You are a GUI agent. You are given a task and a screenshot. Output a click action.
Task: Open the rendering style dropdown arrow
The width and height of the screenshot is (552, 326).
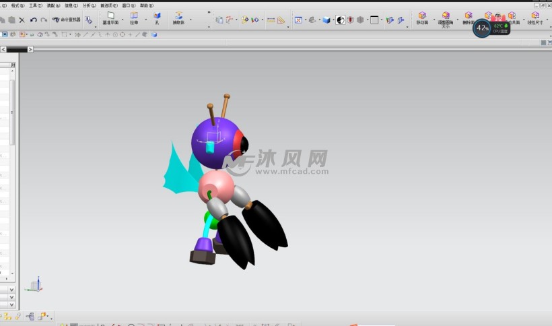click(333, 20)
